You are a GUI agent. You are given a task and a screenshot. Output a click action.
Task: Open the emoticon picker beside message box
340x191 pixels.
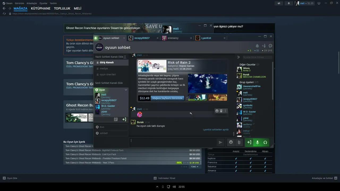click(x=231, y=142)
